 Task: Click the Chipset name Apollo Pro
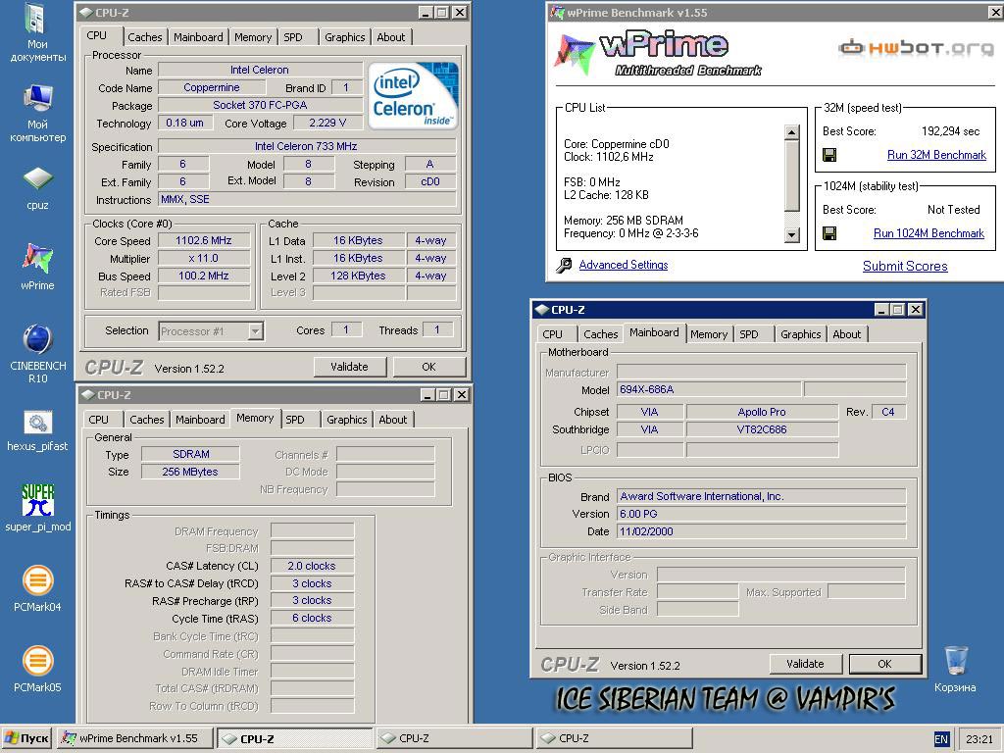pyautogui.click(x=762, y=412)
